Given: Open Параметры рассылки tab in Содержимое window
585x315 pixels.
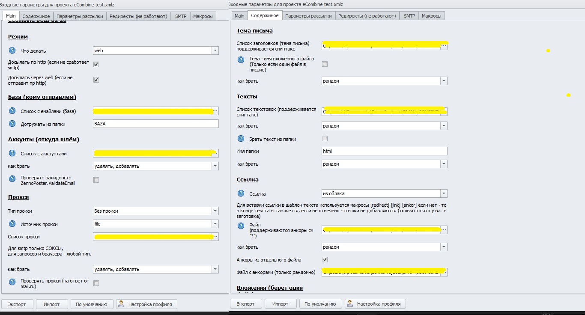Looking at the screenshot, I should click(308, 16).
